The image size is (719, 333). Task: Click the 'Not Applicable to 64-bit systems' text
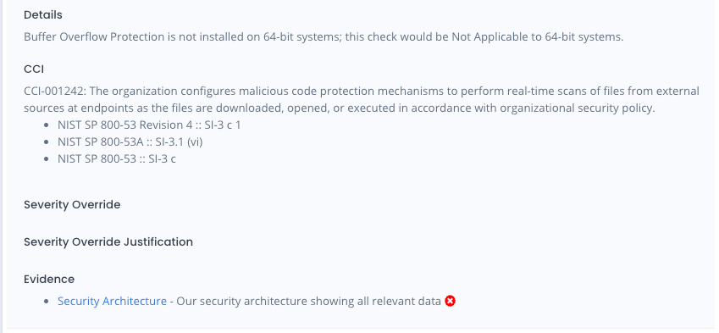pos(538,36)
